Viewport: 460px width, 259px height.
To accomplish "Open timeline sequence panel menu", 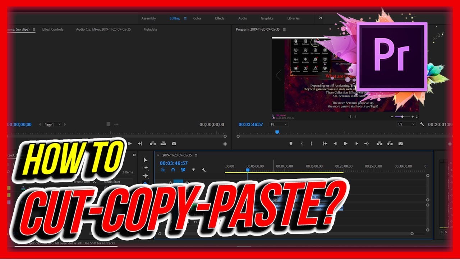I will click(x=196, y=155).
